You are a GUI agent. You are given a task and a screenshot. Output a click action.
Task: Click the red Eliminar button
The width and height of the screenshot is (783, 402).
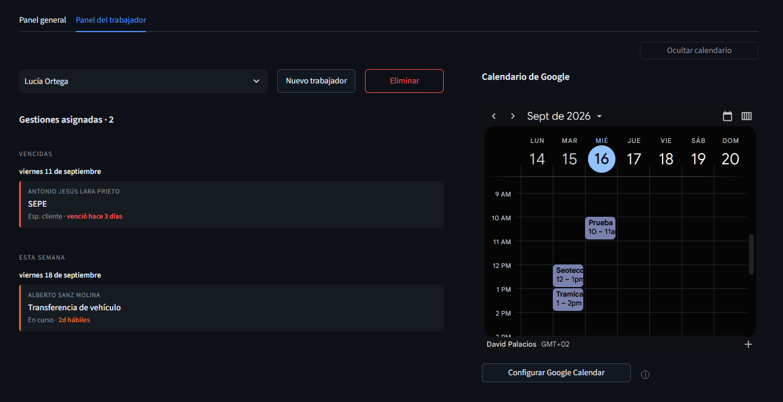point(404,81)
